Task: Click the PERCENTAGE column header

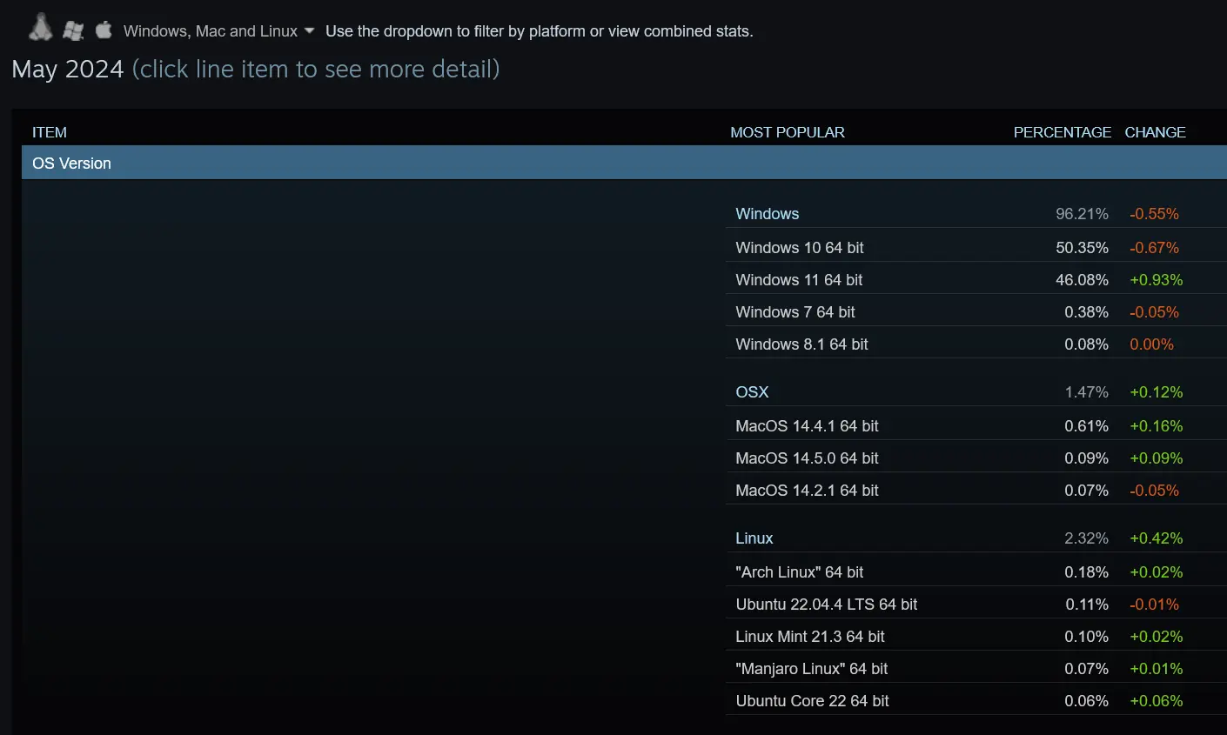Action: (x=1062, y=131)
